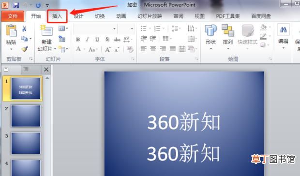The width and height of the screenshot is (300, 176).
Task: Toggle Underline formatting
Action: pos(97,39)
